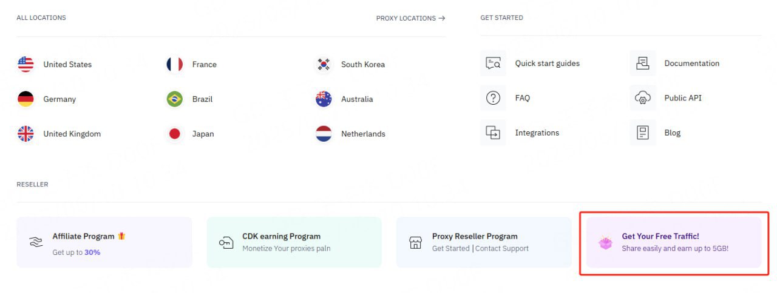Open the Get Your Free Traffic banner
The image size is (777, 293).
tap(674, 242)
